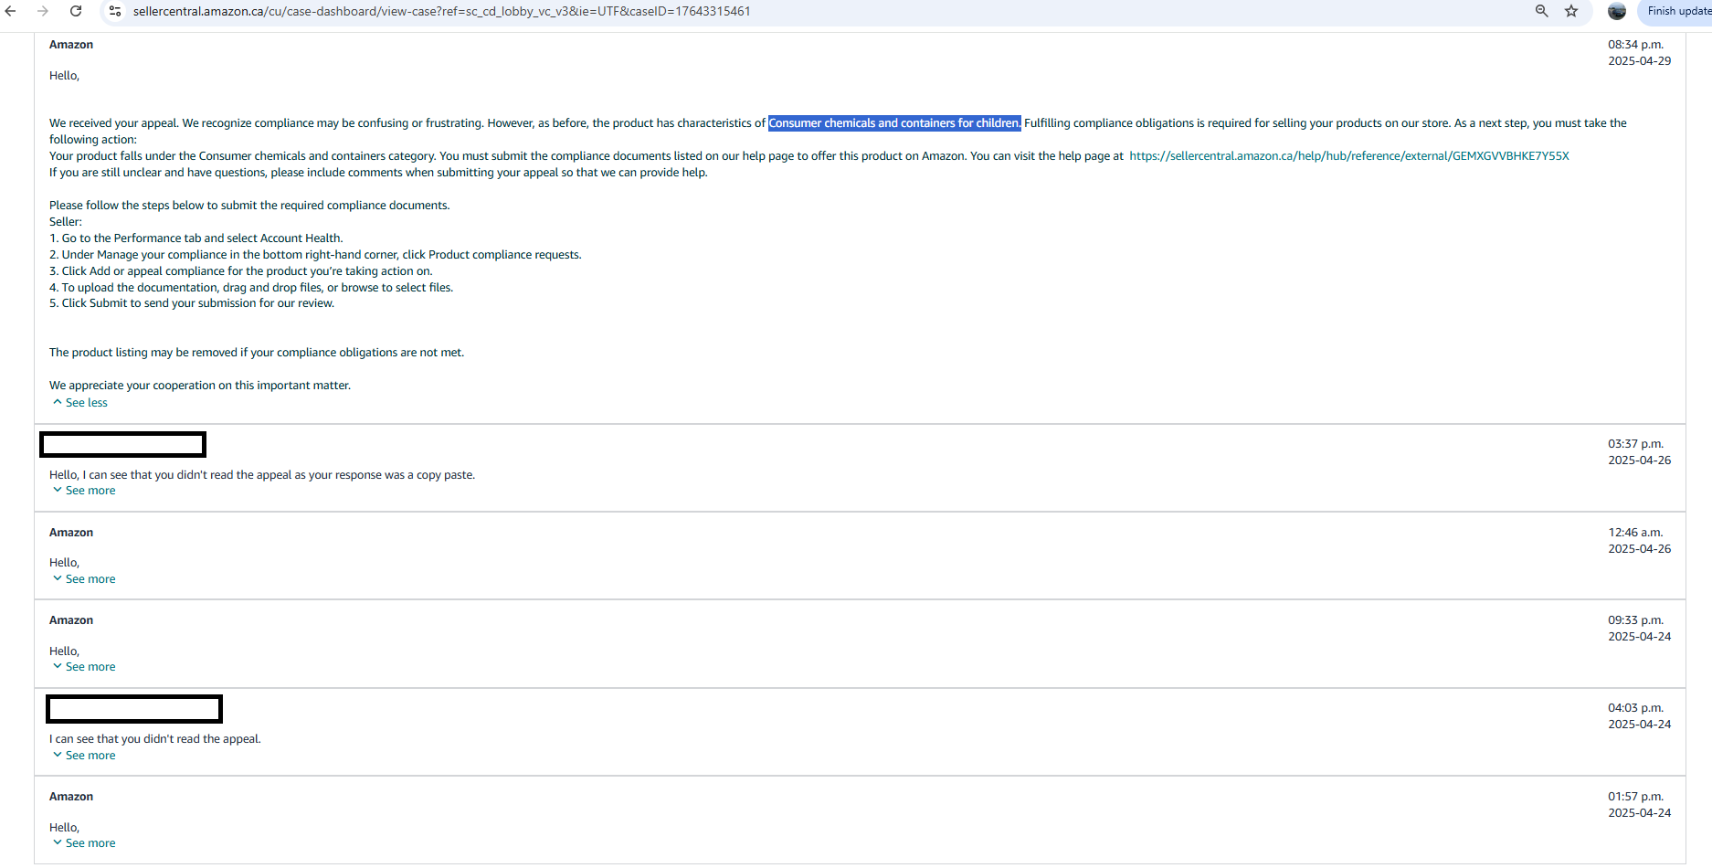
Task: Bookmark this page with the star icon
Action: (1571, 11)
